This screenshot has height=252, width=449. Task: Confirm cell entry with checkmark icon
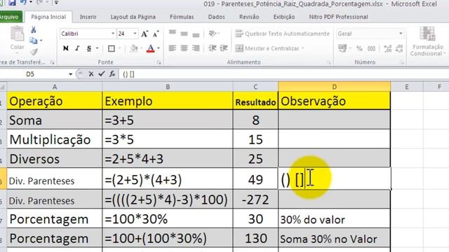[101, 74]
